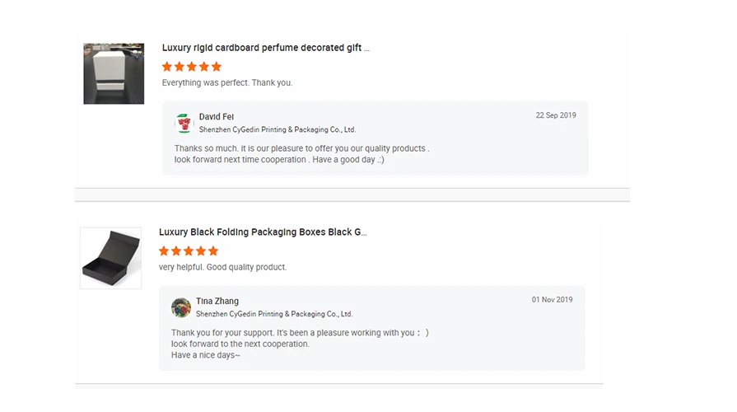Open the Luxury Black Folding Packaging Boxes title
Image resolution: width=737 pixels, height=412 pixels.
coord(262,232)
